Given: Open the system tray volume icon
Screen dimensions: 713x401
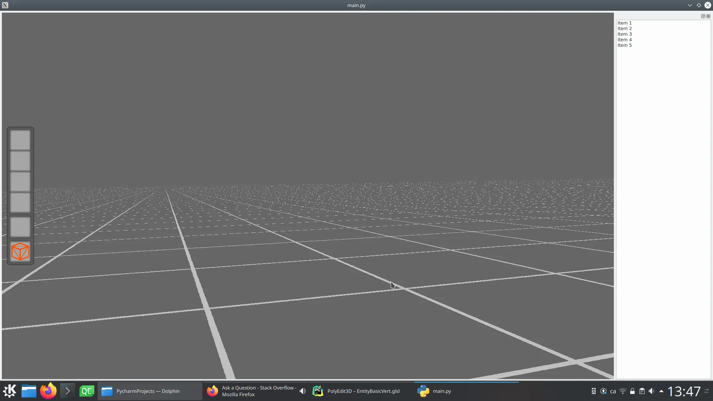Looking at the screenshot, I should (x=651, y=391).
